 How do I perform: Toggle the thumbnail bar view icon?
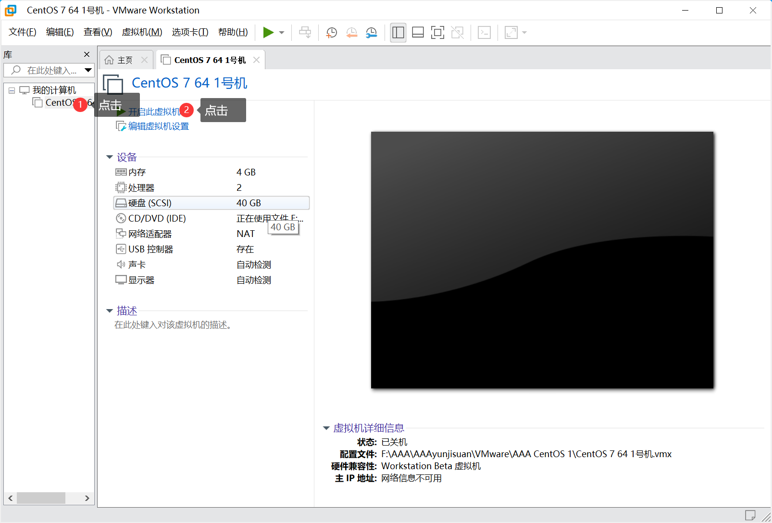click(418, 33)
